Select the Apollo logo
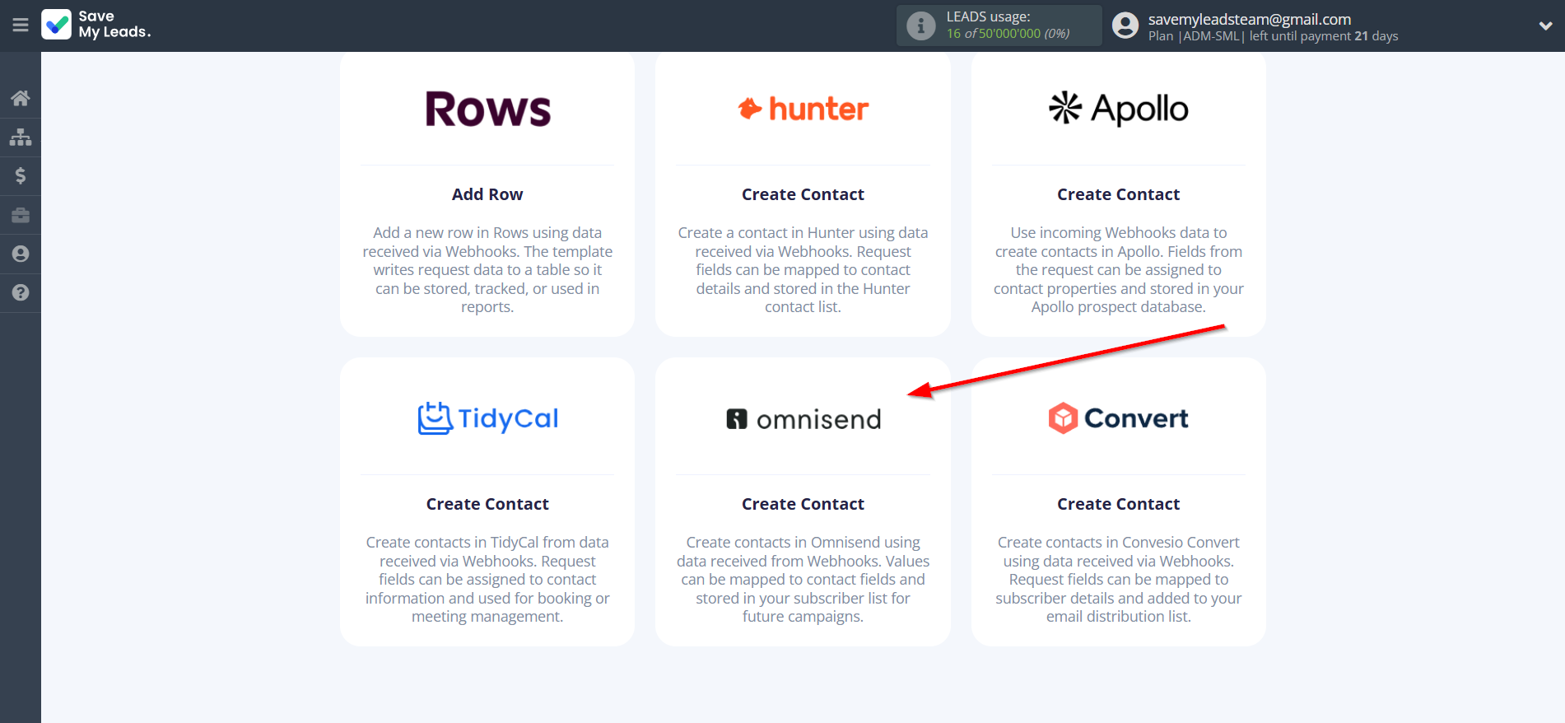The width and height of the screenshot is (1565, 723). coord(1118,109)
